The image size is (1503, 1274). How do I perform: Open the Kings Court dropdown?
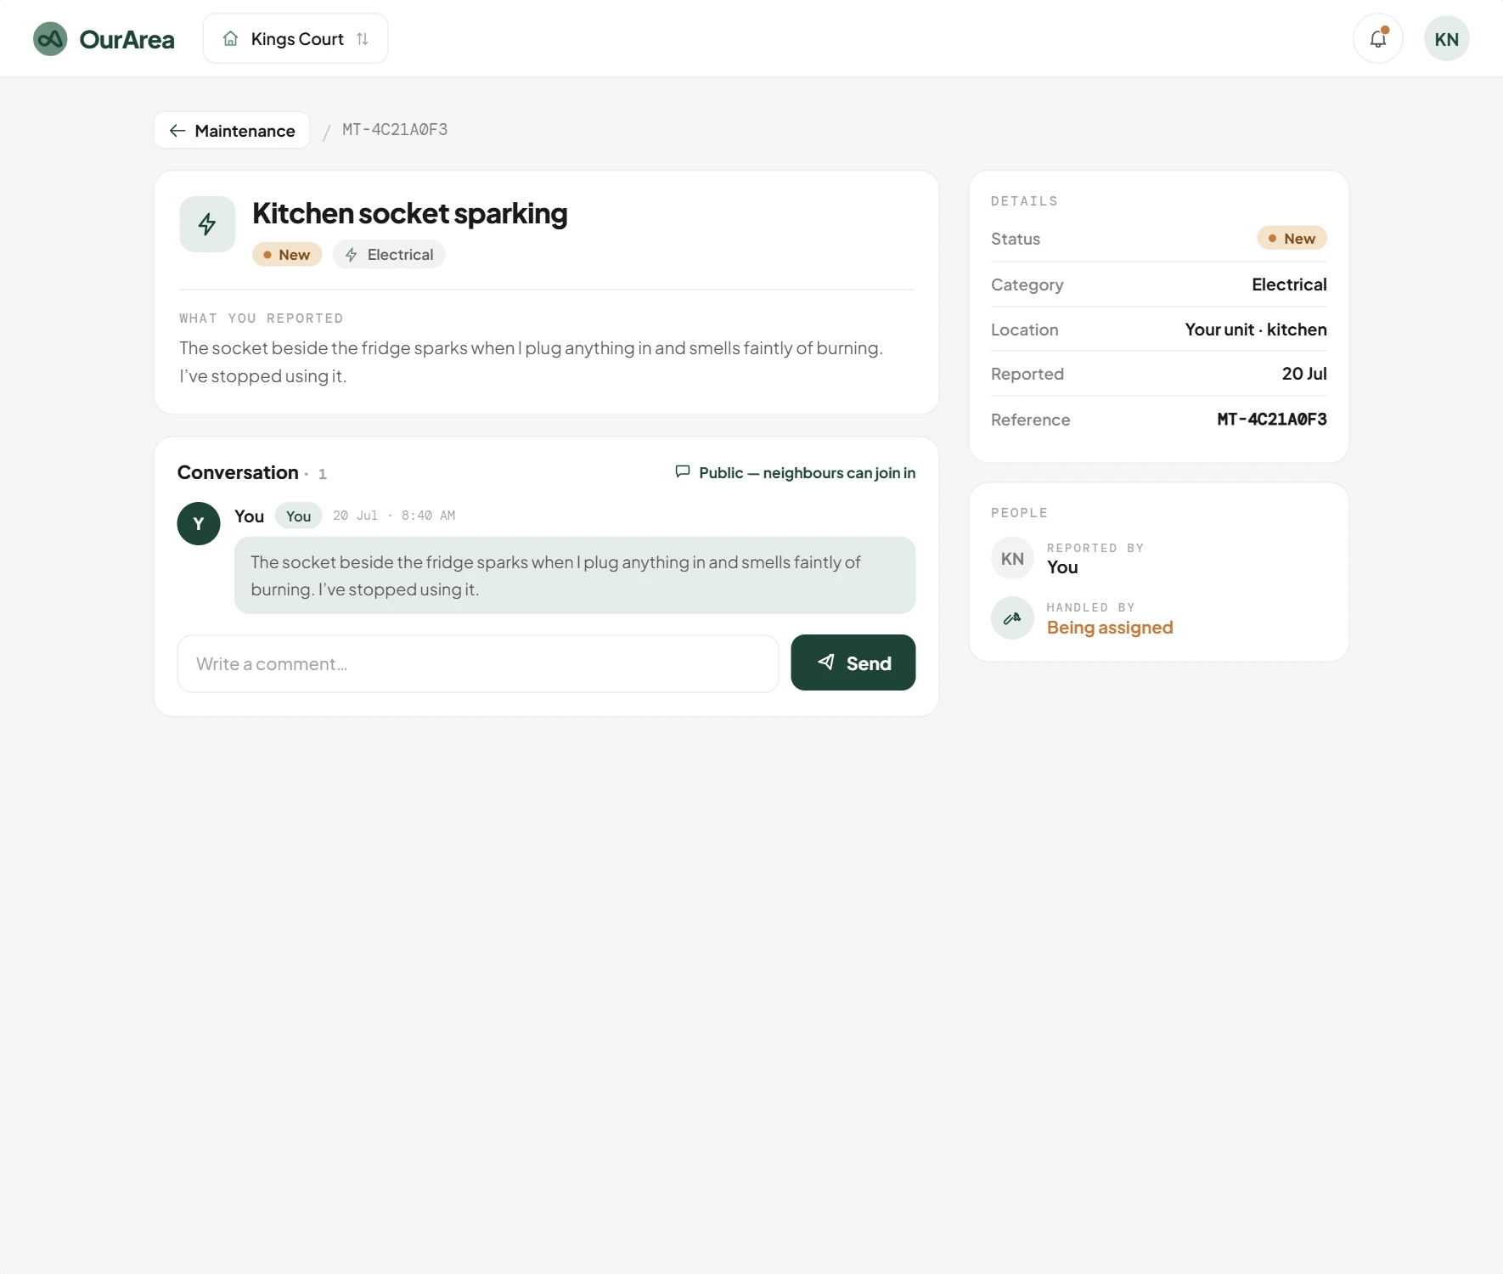[x=296, y=38]
